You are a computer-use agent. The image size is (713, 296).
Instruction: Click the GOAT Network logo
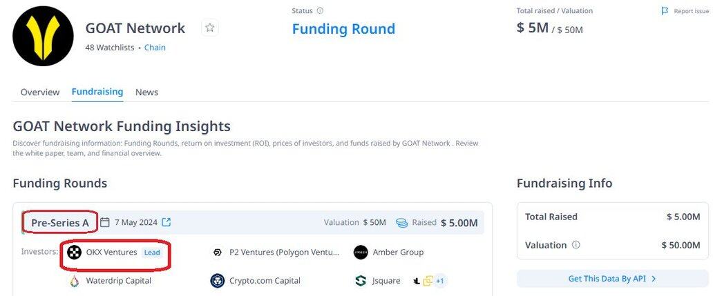pyautogui.click(x=44, y=37)
